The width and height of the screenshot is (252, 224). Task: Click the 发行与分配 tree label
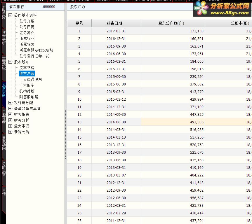coord(23,103)
